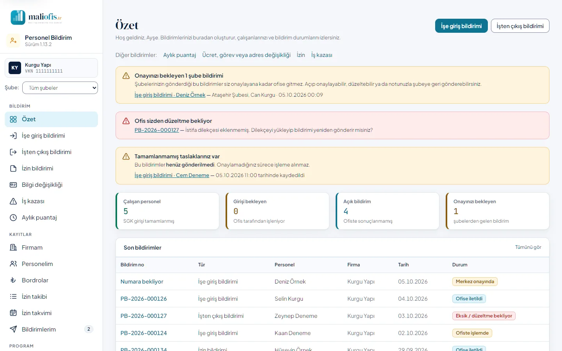The height and width of the screenshot is (351, 562).
Task: Click the İşten çıkış bildirimi sidebar icon
Action: [x=13, y=152]
